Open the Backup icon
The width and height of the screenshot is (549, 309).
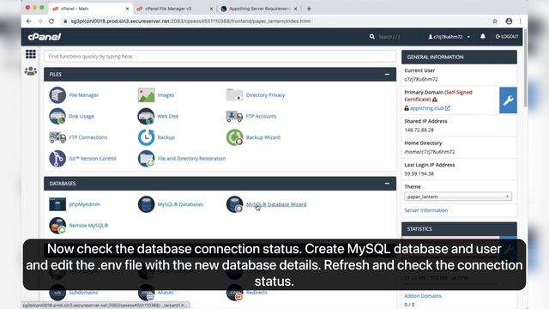[146, 137]
